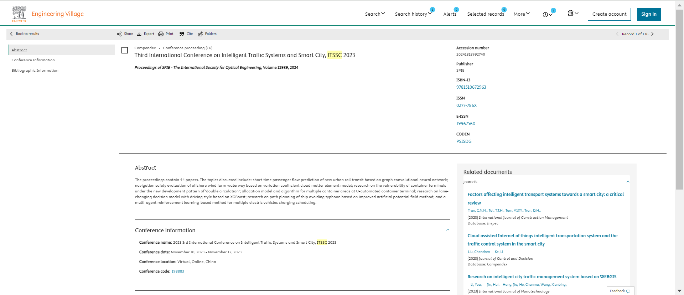
Task: Click the Accession number 20241815992740
Action: tap(471, 55)
